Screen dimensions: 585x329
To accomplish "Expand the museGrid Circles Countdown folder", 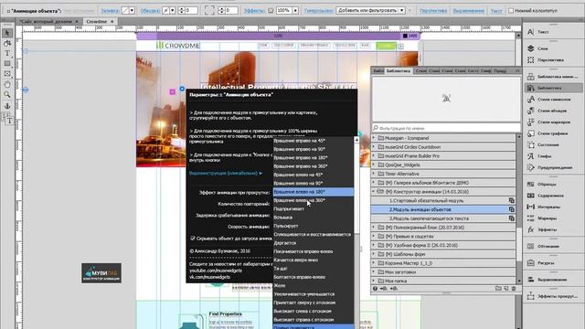I will [374, 147].
